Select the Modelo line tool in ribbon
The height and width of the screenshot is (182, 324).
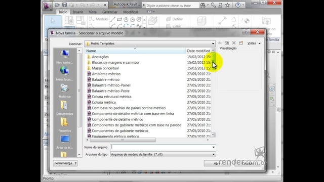pos(98,19)
